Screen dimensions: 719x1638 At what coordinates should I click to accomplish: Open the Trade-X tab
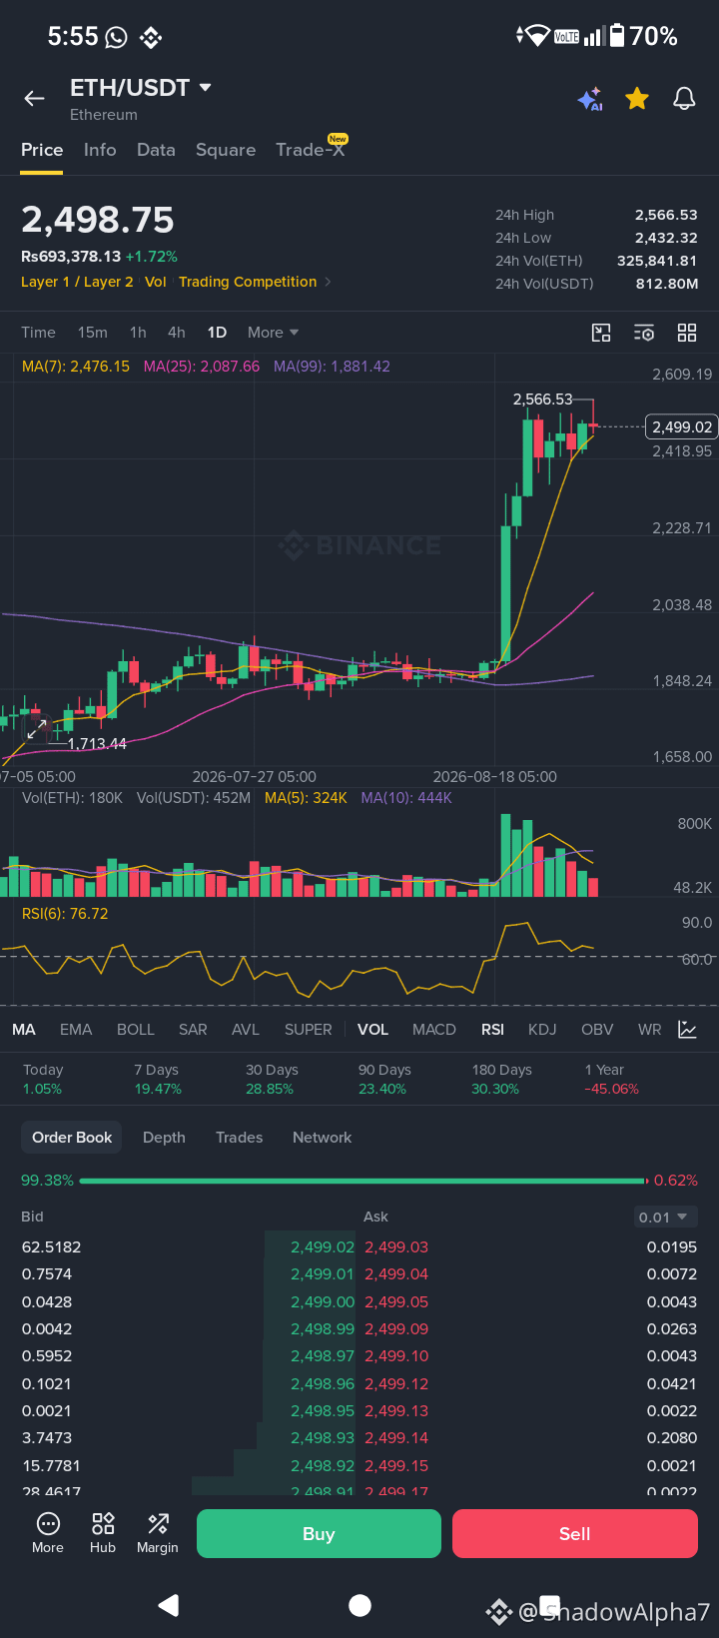[311, 149]
